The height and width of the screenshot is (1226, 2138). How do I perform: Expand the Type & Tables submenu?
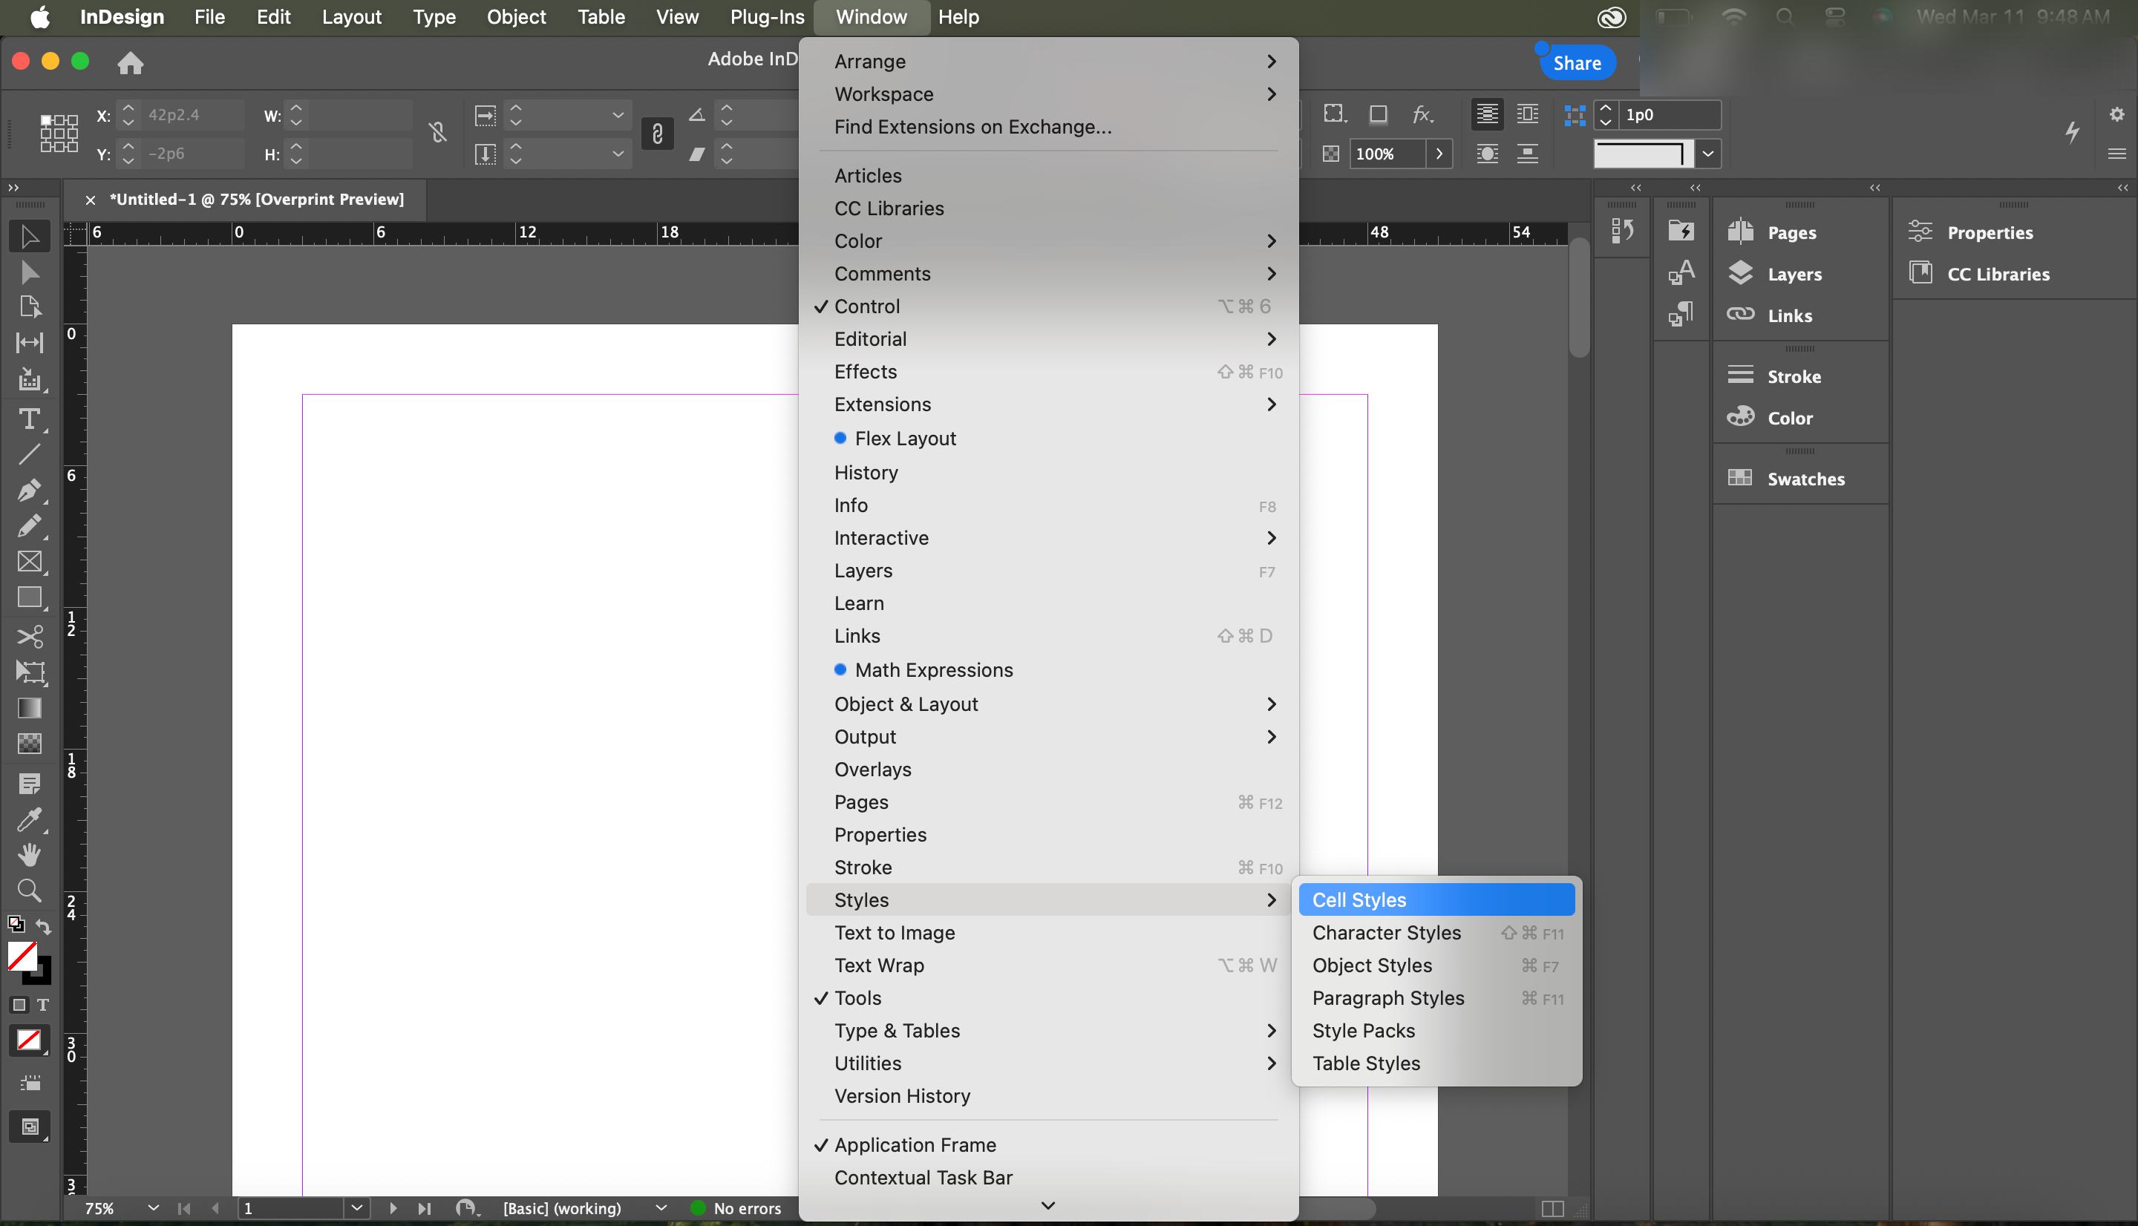(897, 1031)
